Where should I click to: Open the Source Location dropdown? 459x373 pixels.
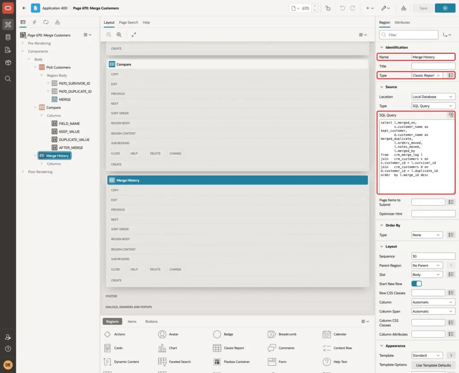(433, 97)
